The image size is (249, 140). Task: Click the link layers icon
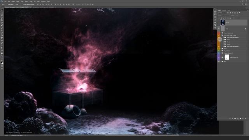tap(230, 118)
